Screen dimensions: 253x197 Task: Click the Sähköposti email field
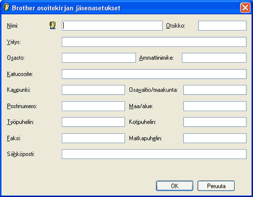coord(154,154)
